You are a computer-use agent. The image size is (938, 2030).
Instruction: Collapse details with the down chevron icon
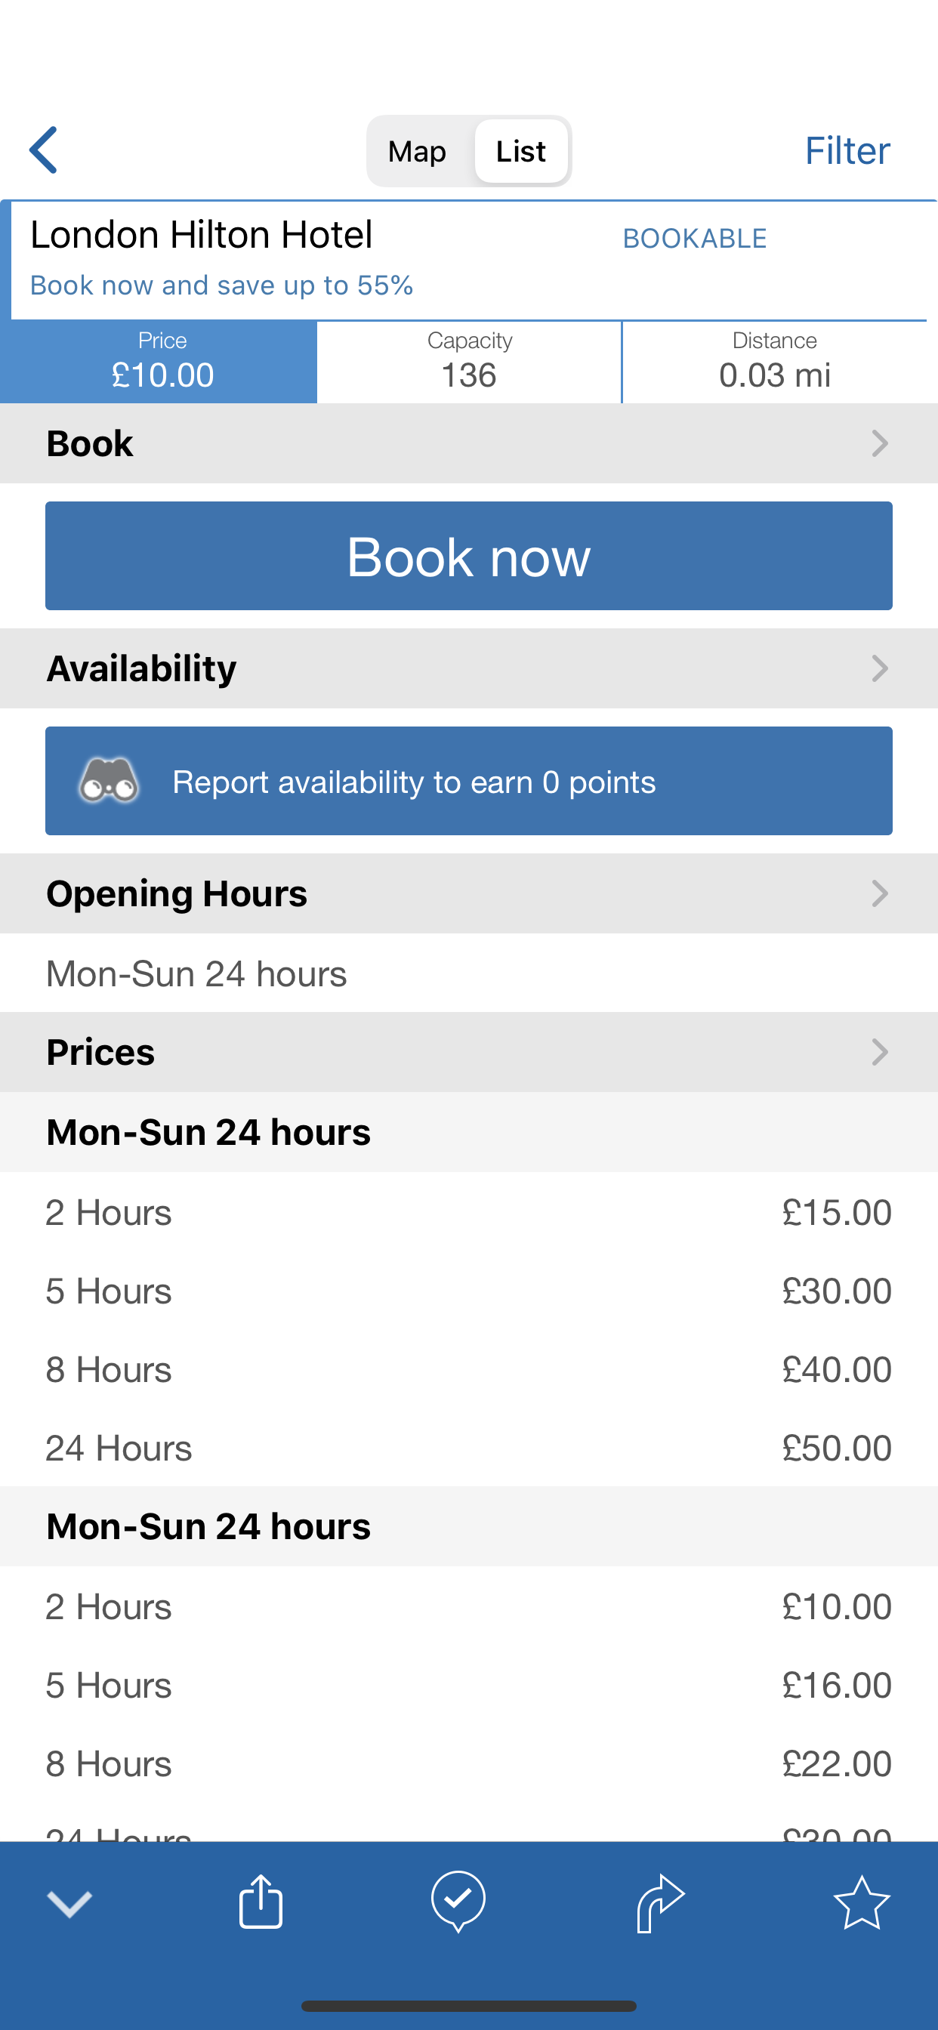(x=69, y=1904)
